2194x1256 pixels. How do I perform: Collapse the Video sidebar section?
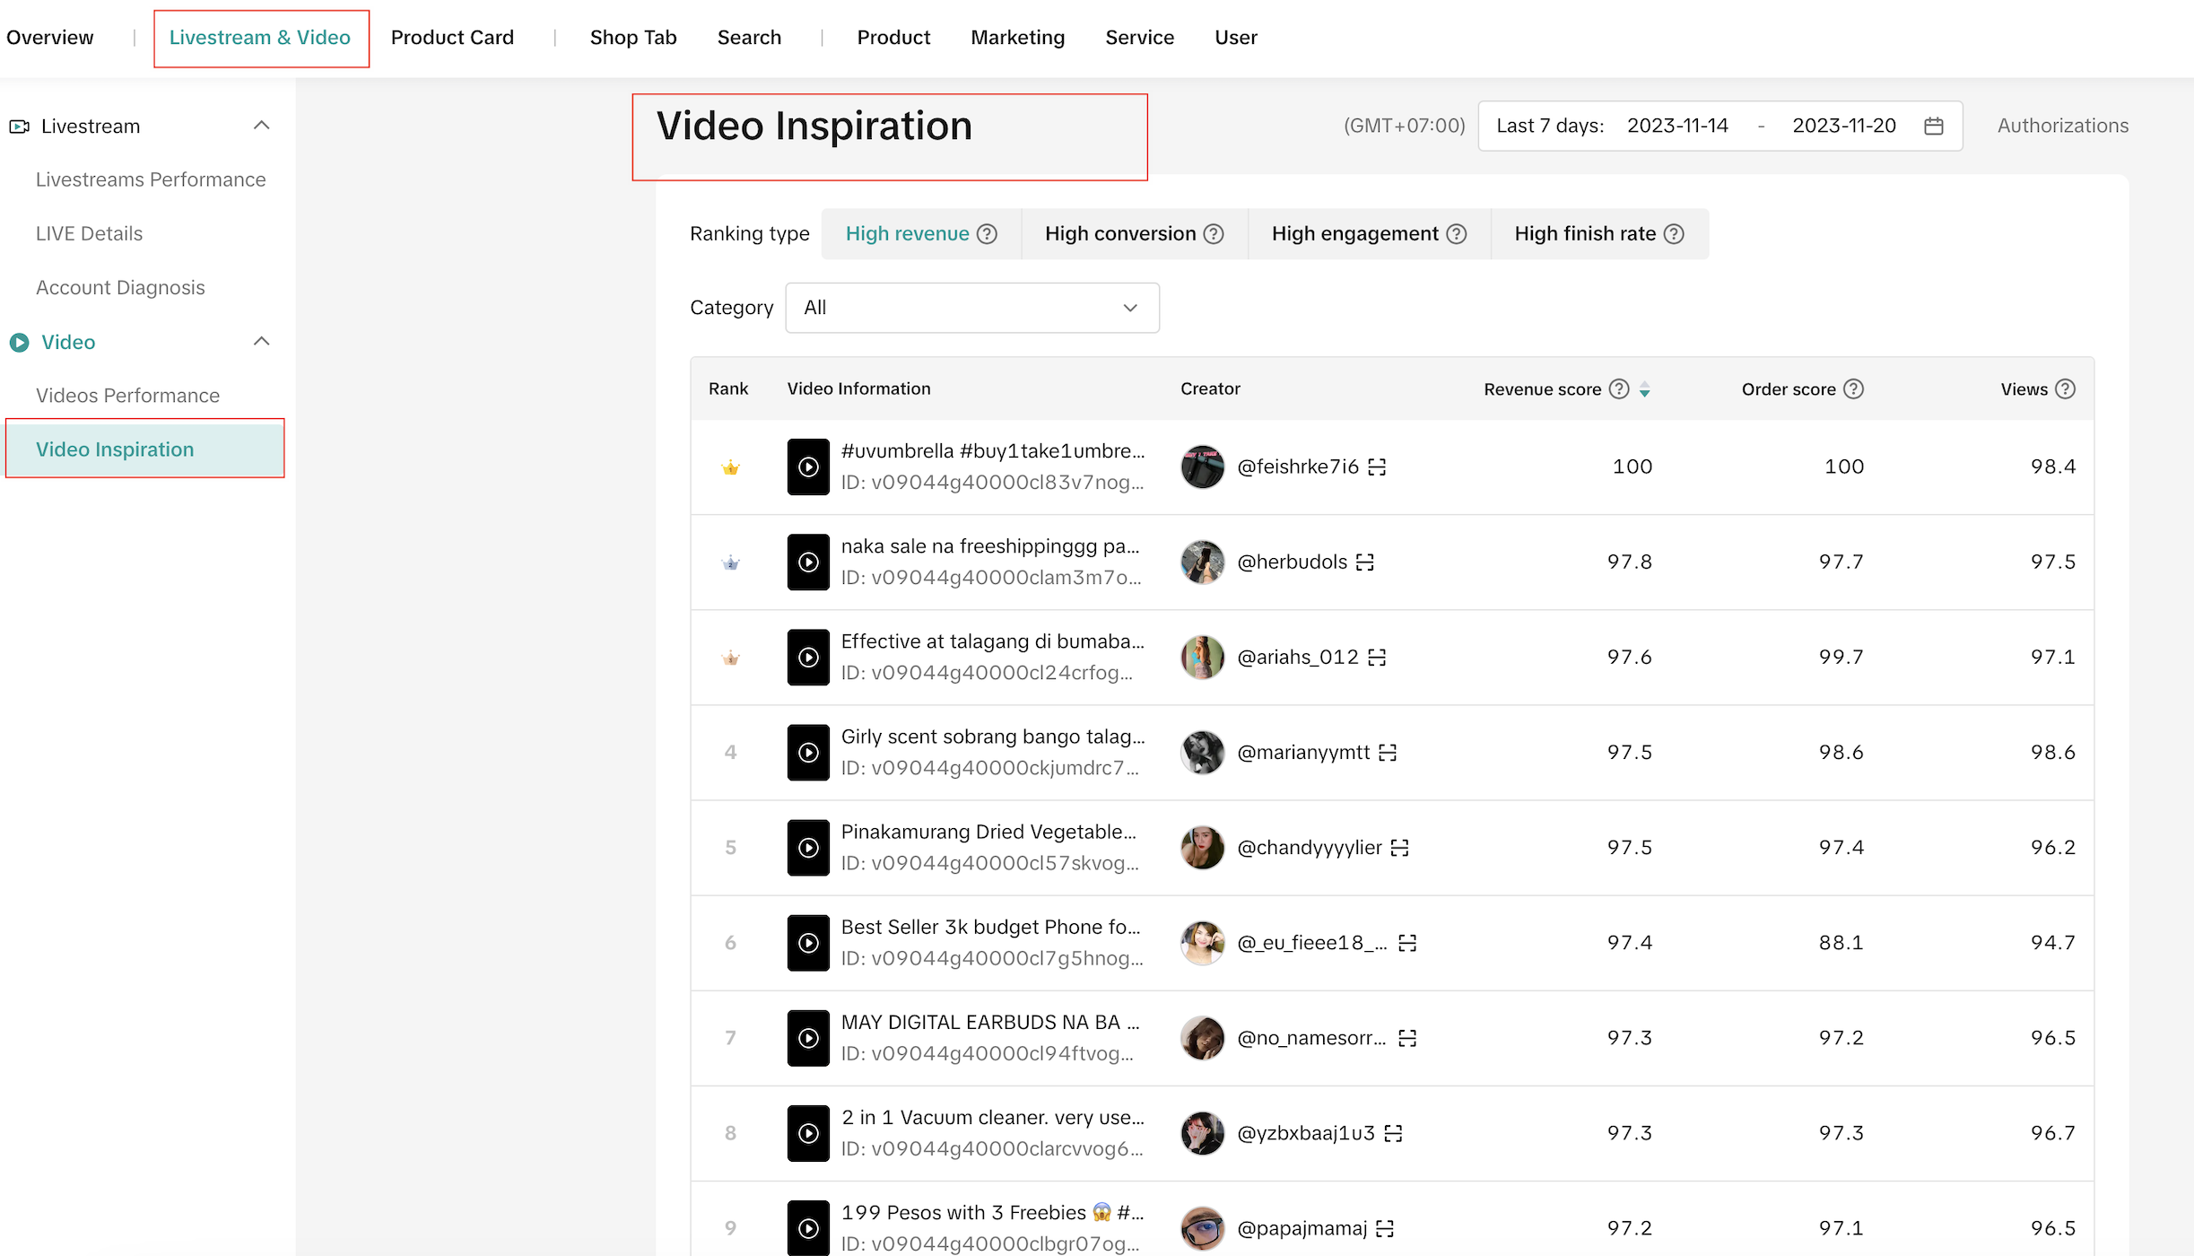[261, 342]
